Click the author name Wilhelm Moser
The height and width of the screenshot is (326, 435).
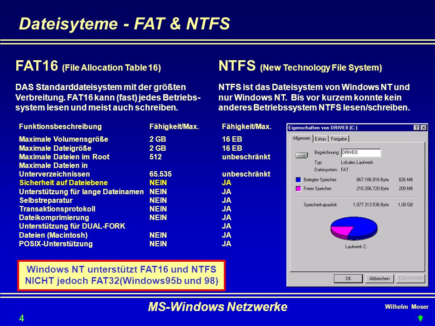(x=407, y=307)
